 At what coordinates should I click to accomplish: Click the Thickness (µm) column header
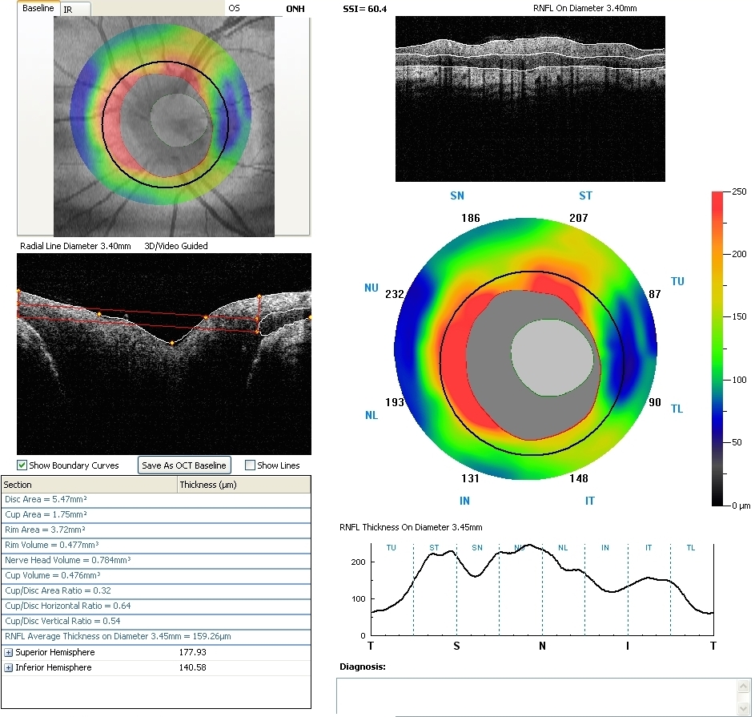click(x=243, y=485)
